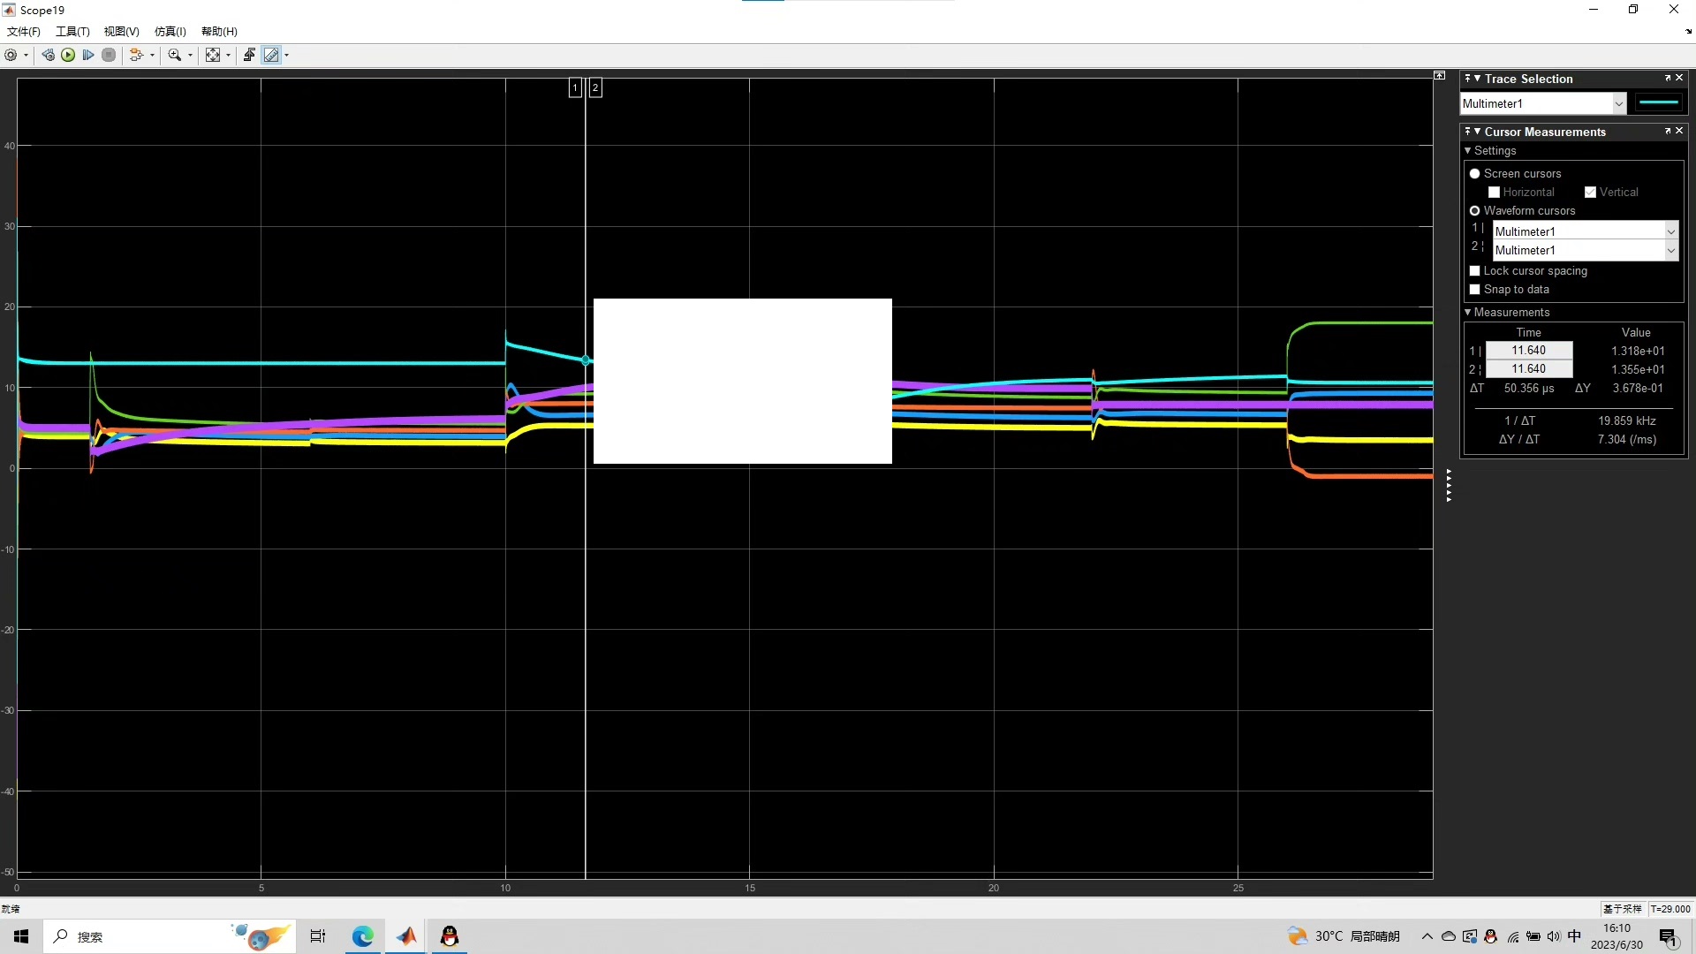Screen dimensions: 1696x954
Task: Select the Zoom in magnifier tool
Action: [x=175, y=55]
